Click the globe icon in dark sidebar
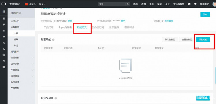216x104 pixels. coord(4,55)
